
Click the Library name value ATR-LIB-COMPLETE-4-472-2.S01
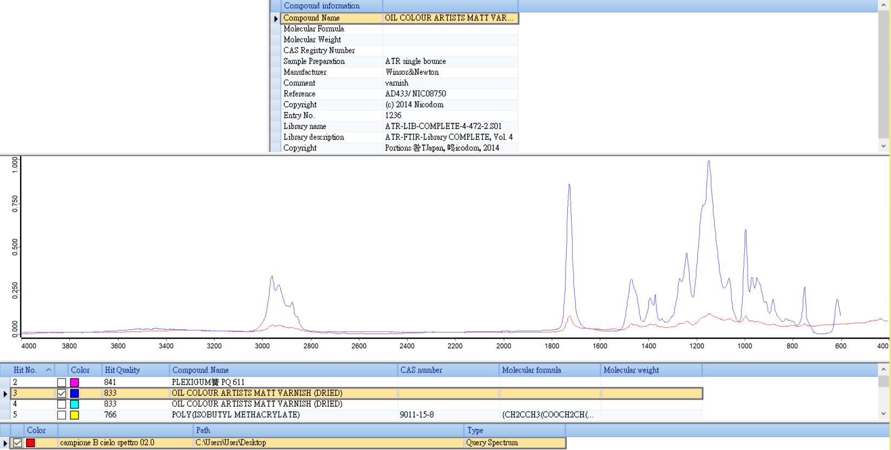[443, 126]
